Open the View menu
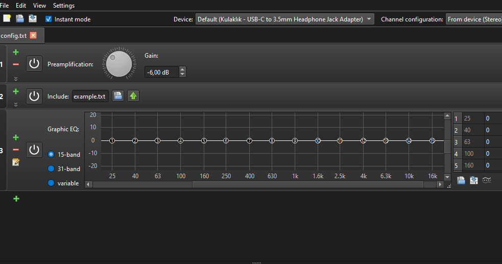502x264 pixels. (x=40, y=6)
